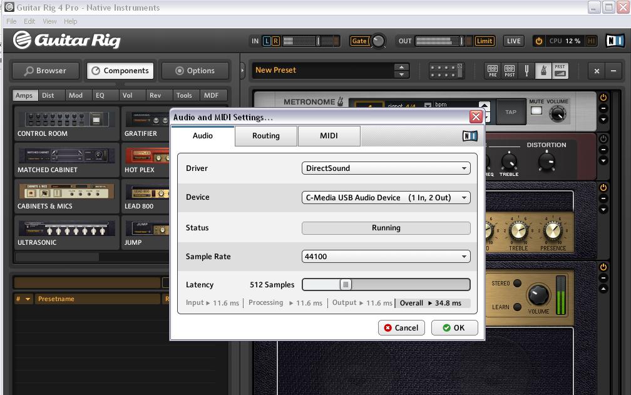Open the Browser panel
The width and height of the screenshot is (631, 395).
(x=45, y=71)
